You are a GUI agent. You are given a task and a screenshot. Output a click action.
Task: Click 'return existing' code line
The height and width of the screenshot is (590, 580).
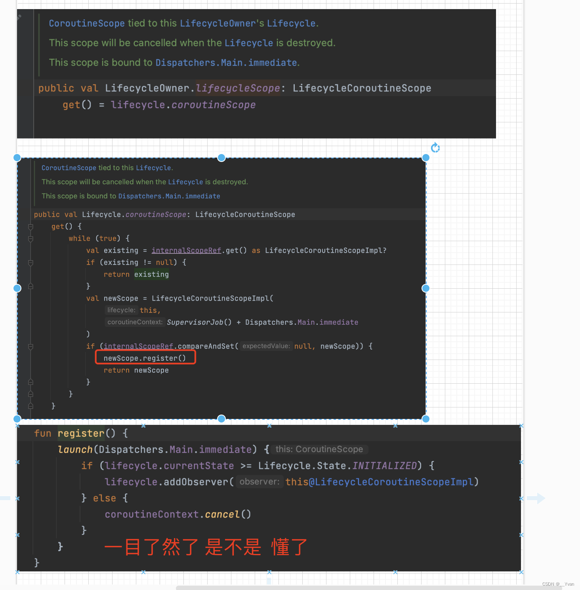coord(136,274)
